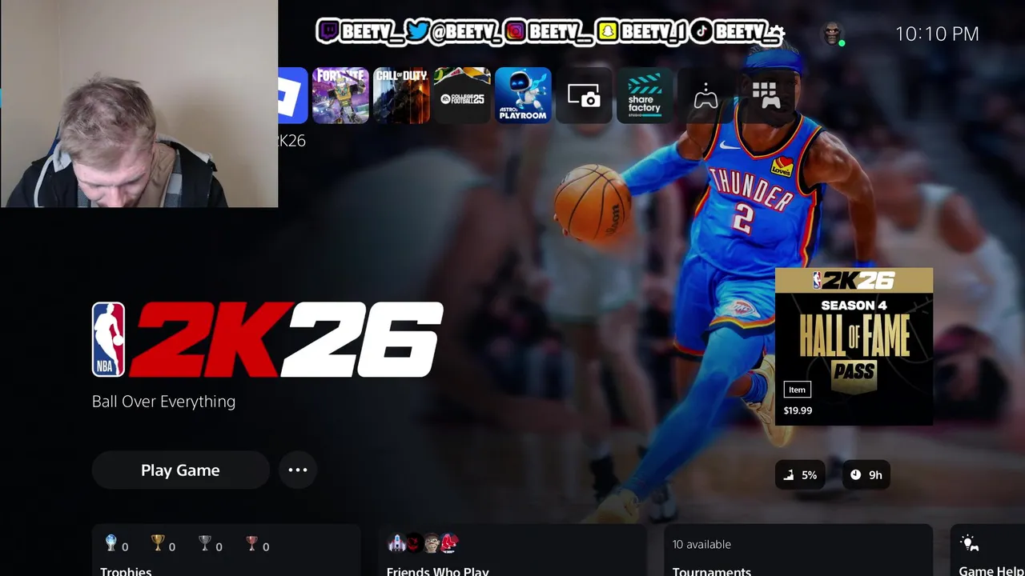This screenshot has height=576, width=1025.
Task: Open the user profile avatar
Action: (833, 34)
